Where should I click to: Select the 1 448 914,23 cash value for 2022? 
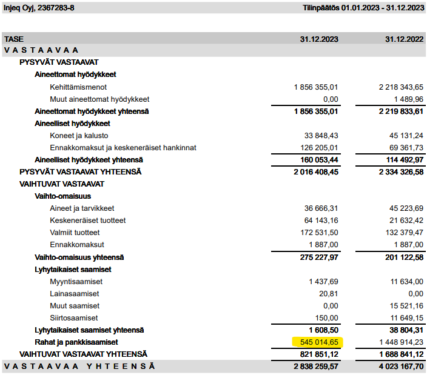pos(400,342)
